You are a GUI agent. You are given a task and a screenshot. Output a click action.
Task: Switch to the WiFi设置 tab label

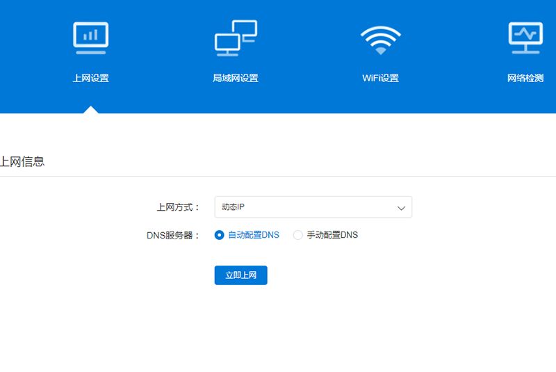pyautogui.click(x=380, y=78)
